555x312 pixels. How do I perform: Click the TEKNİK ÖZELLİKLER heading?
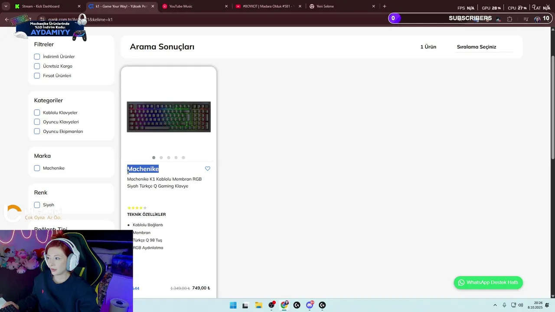[x=146, y=214]
